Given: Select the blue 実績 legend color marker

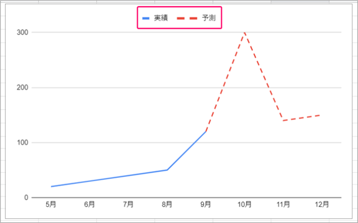Looking at the screenshot, I should 146,18.
